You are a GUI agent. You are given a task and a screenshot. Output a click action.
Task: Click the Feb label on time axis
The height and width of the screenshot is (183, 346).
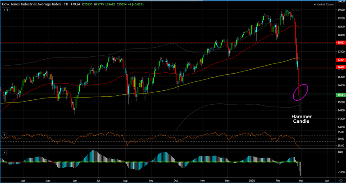click(278, 180)
